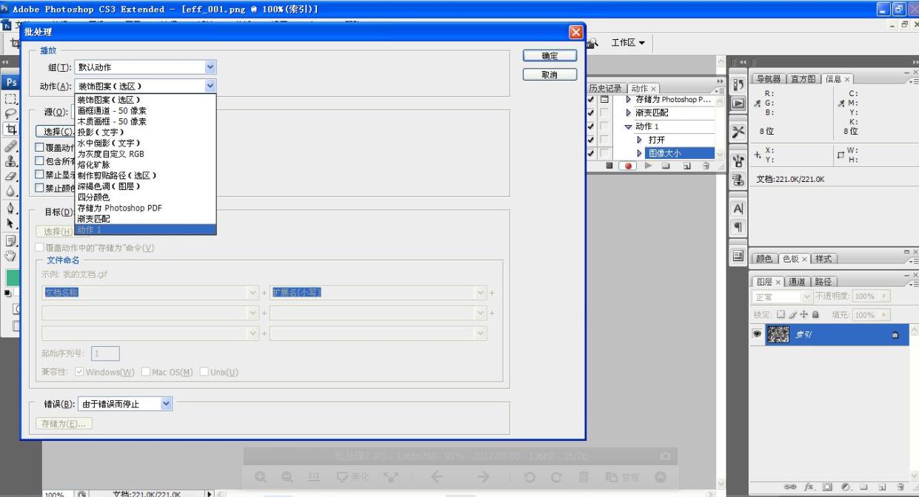The height and width of the screenshot is (497, 919).
Task: Select the Rectangular Marquee tool
Action: click(10, 98)
